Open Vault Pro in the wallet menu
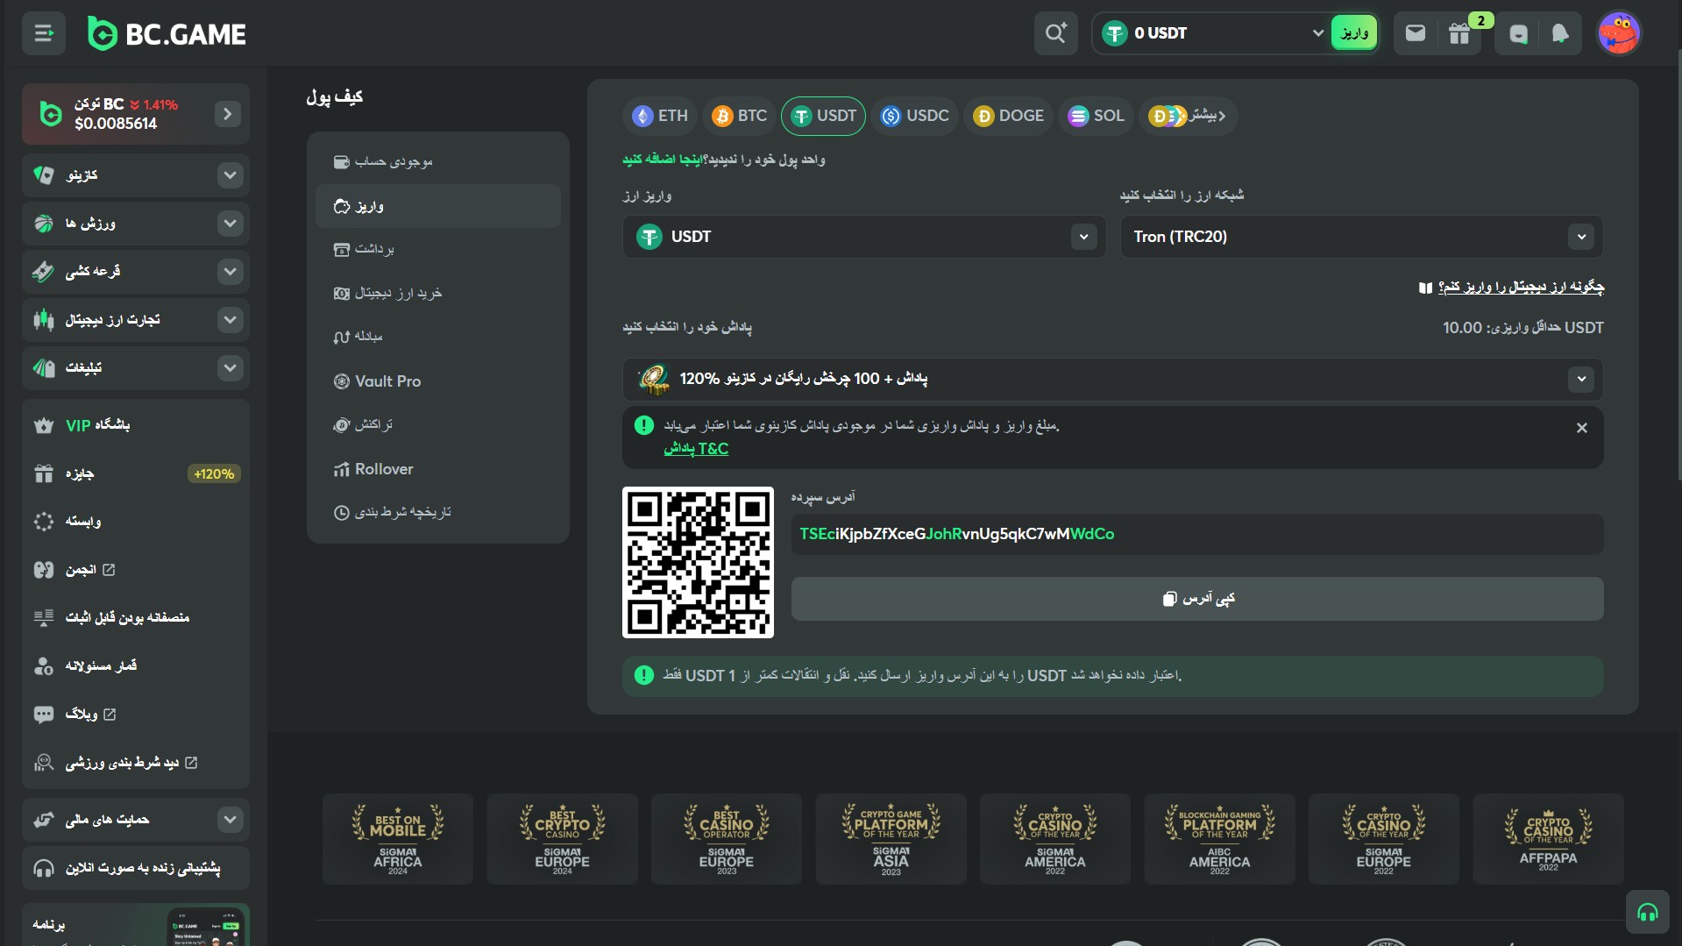1682x946 pixels. (x=437, y=381)
